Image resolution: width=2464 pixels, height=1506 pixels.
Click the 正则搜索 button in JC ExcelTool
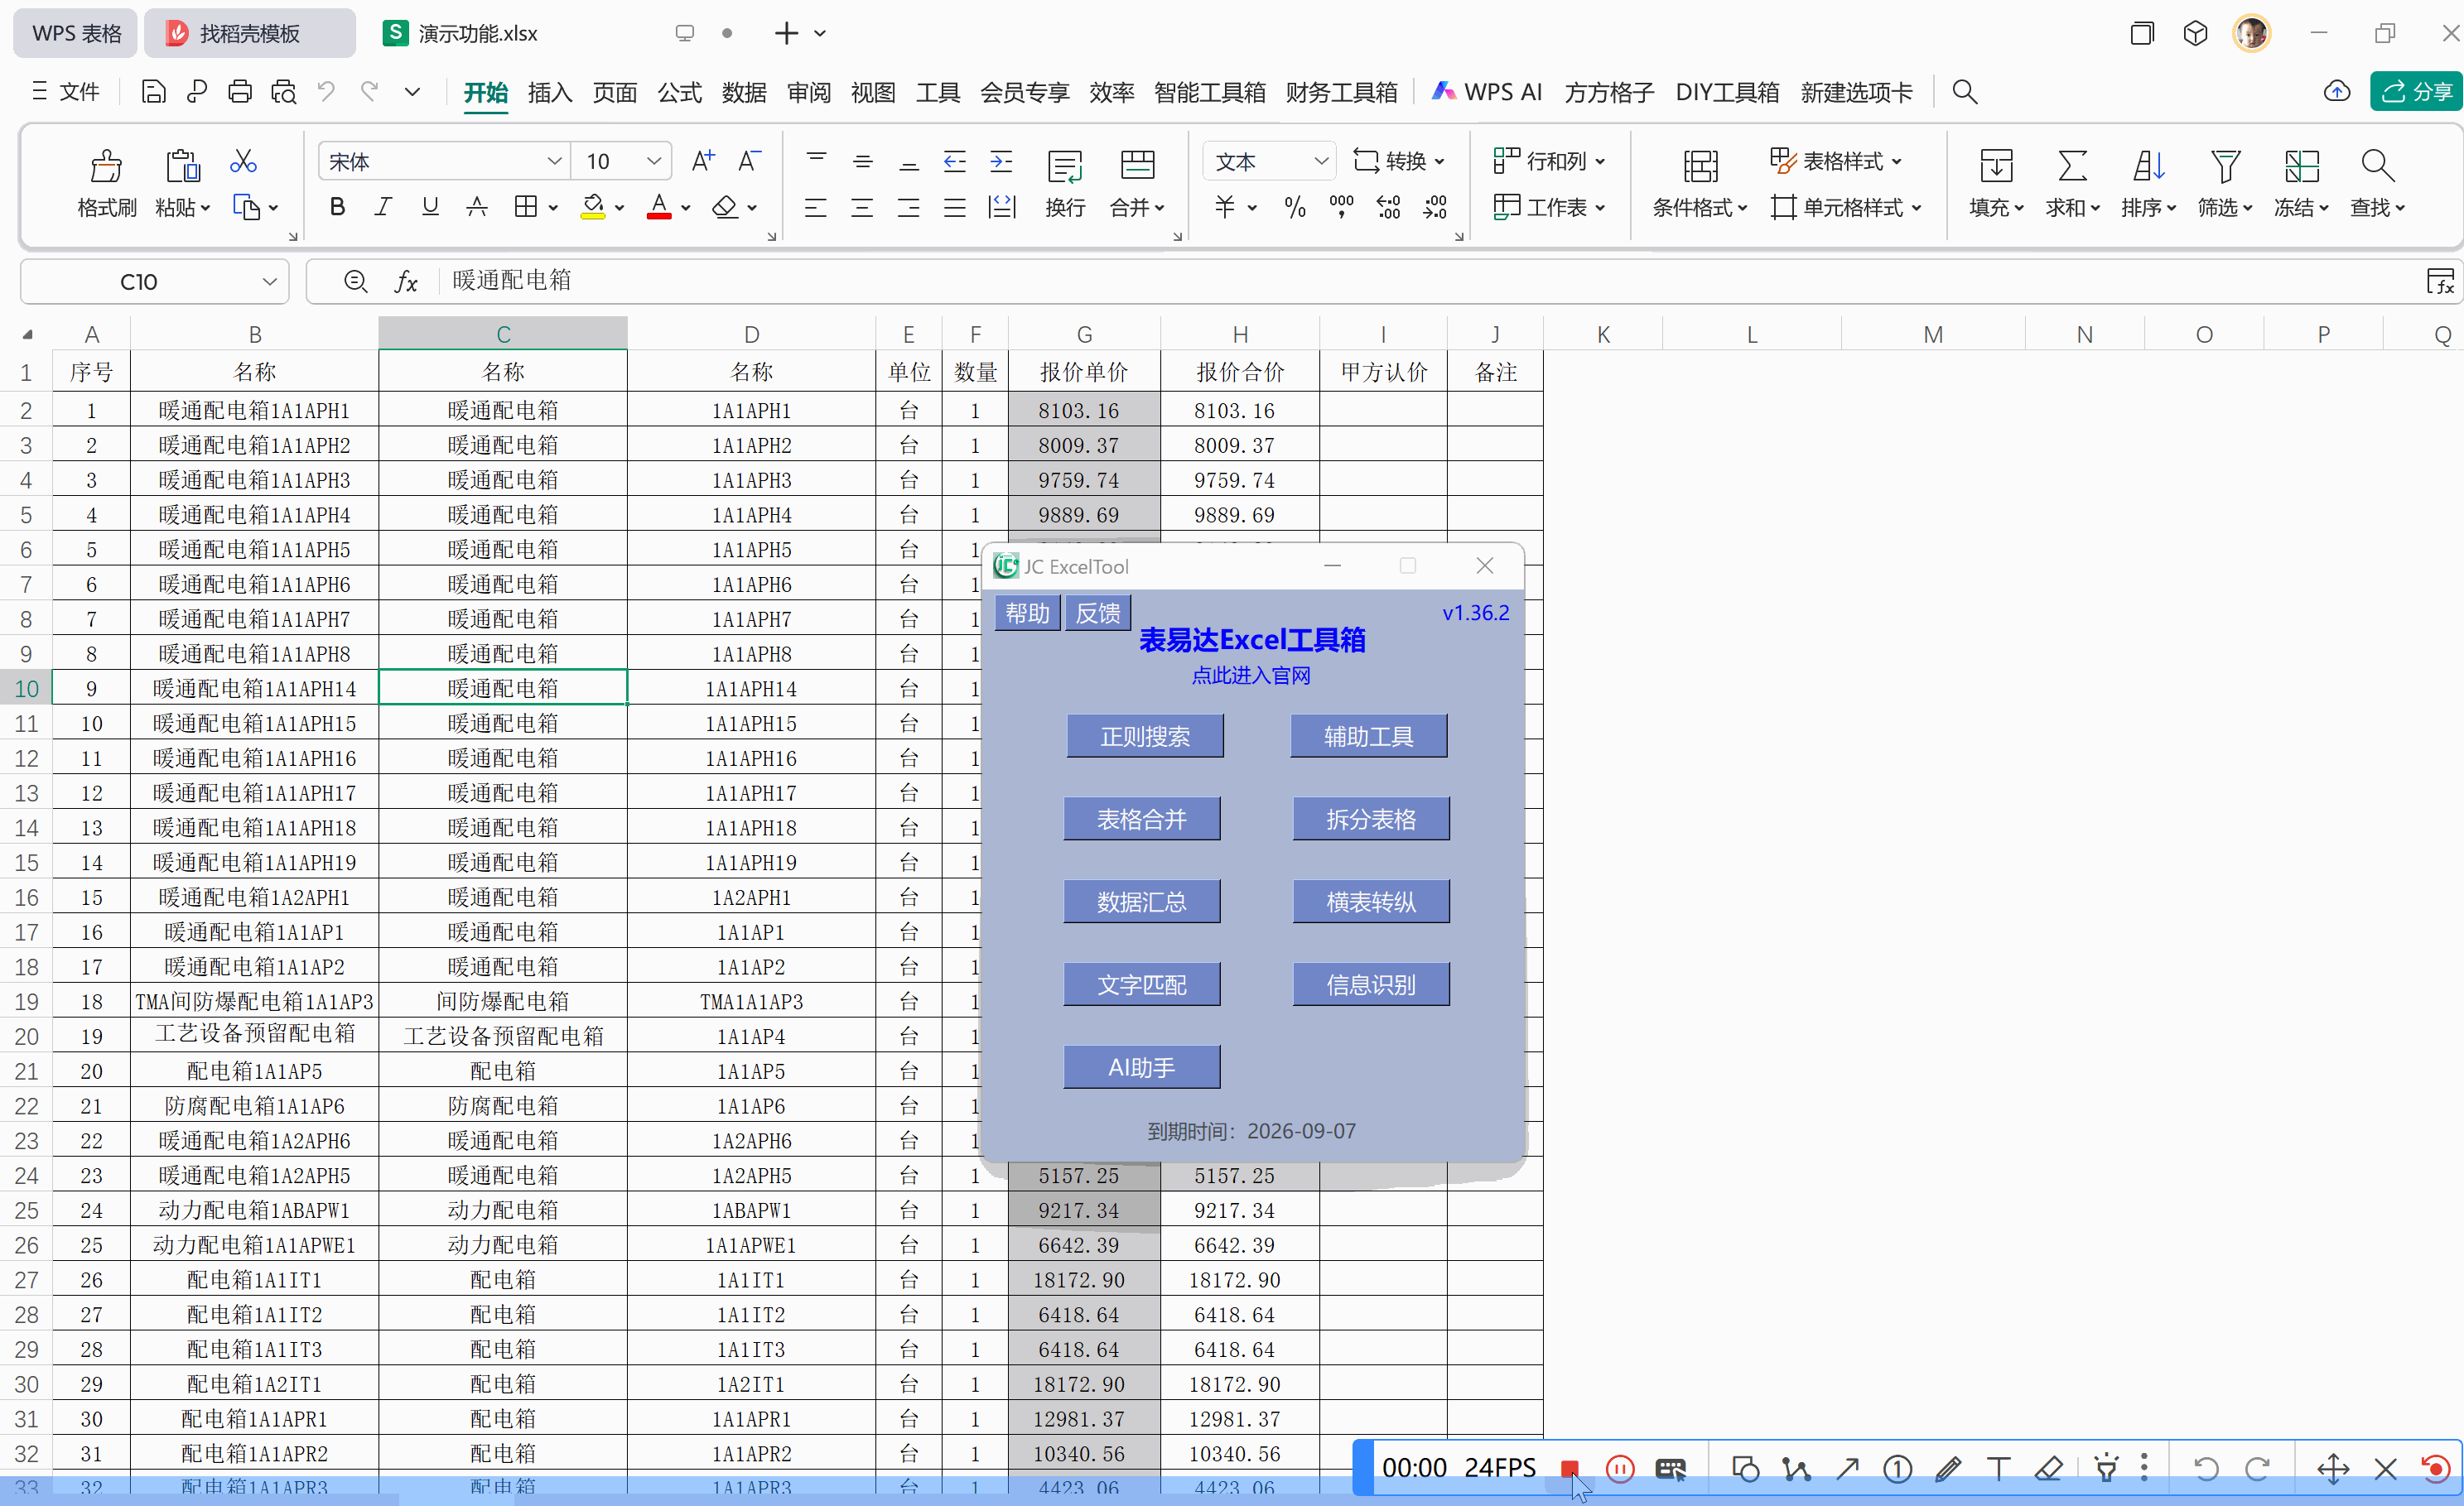(x=1144, y=737)
